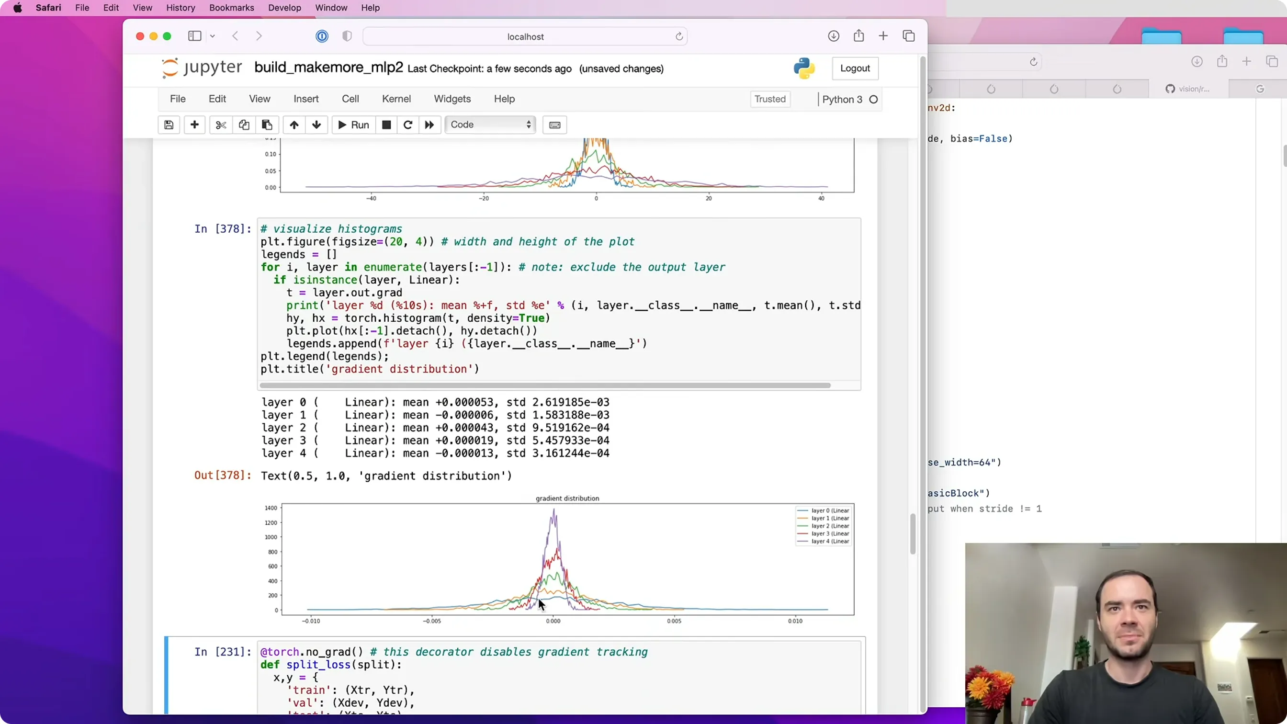Click the notebook vertical scrollbar thumb
The image size is (1287, 724).
point(913,533)
